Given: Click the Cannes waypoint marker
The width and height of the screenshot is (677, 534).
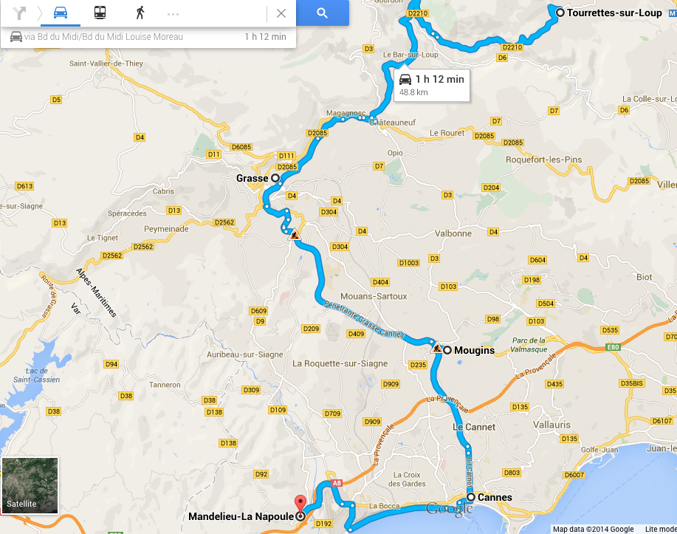Looking at the screenshot, I should point(471,497).
